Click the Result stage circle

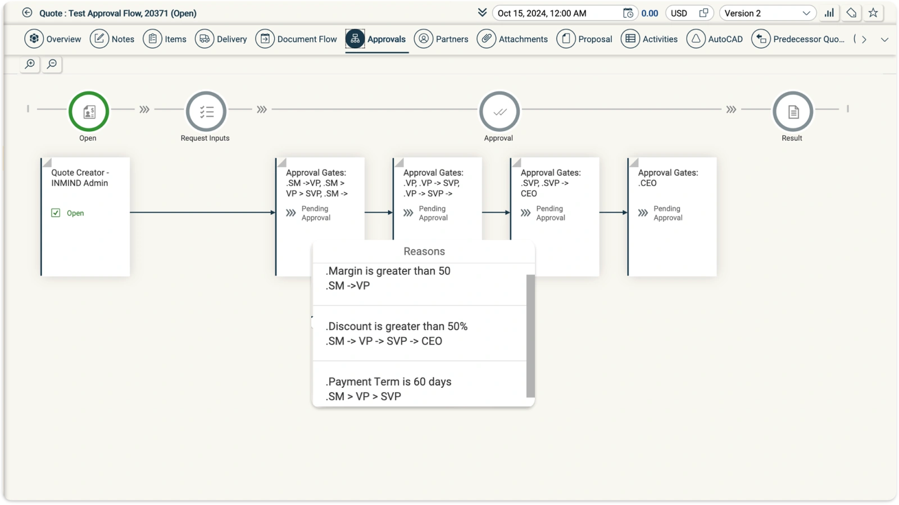pyautogui.click(x=793, y=111)
